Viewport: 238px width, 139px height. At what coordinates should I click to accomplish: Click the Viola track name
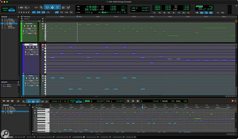click(31, 45)
